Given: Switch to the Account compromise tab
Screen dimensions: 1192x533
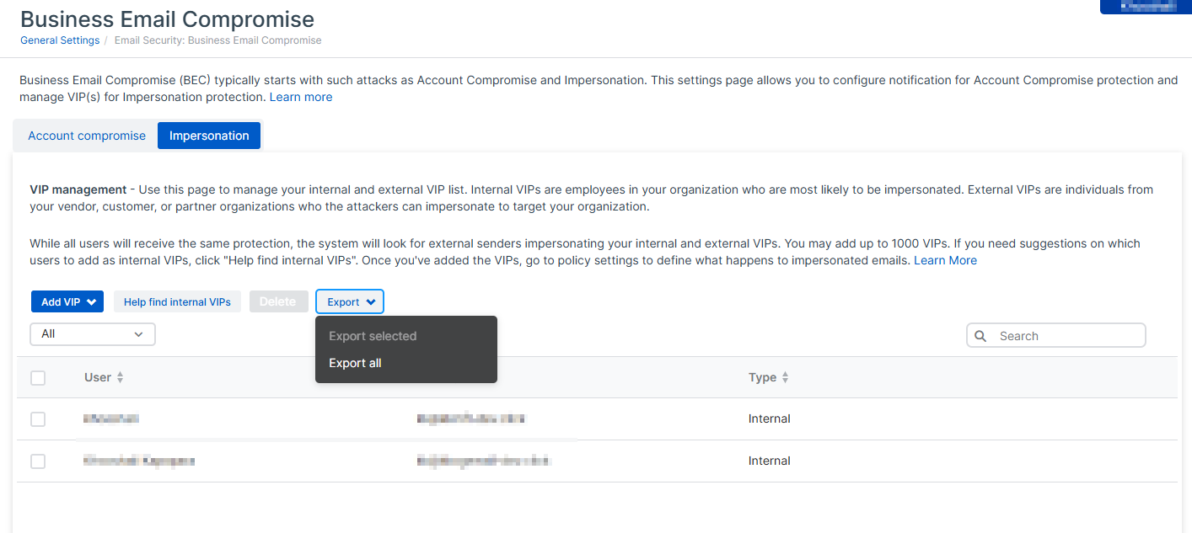Looking at the screenshot, I should coord(87,136).
